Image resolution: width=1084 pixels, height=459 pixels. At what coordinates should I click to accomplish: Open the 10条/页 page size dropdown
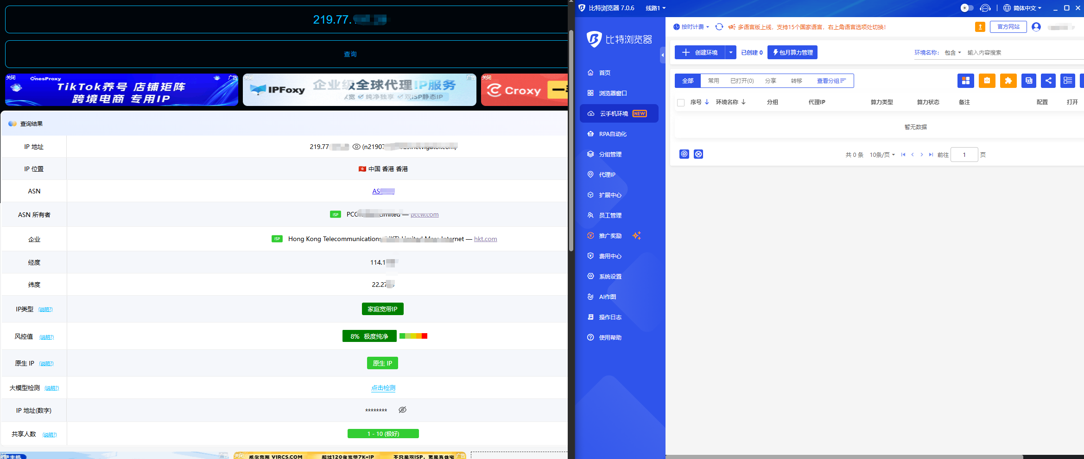(x=881, y=155)
